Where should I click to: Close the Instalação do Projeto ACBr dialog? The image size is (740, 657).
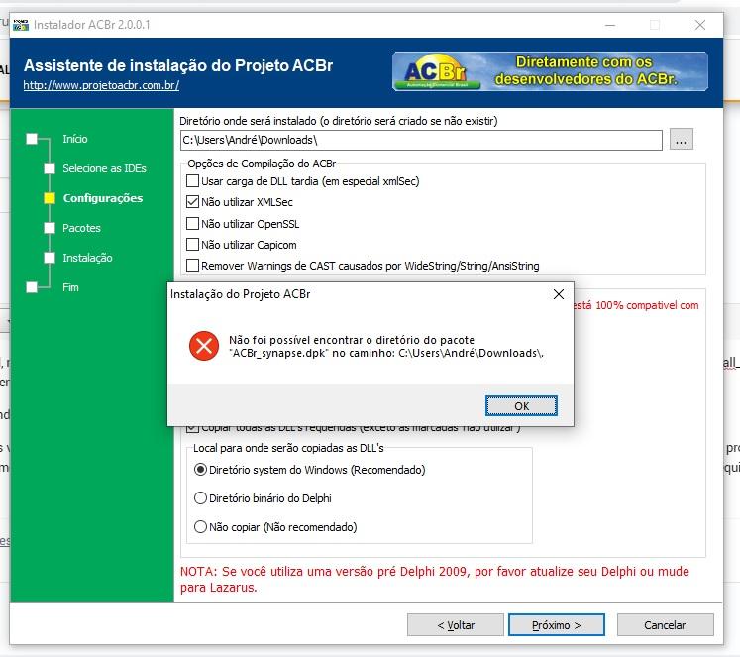(x=559, y=294)
